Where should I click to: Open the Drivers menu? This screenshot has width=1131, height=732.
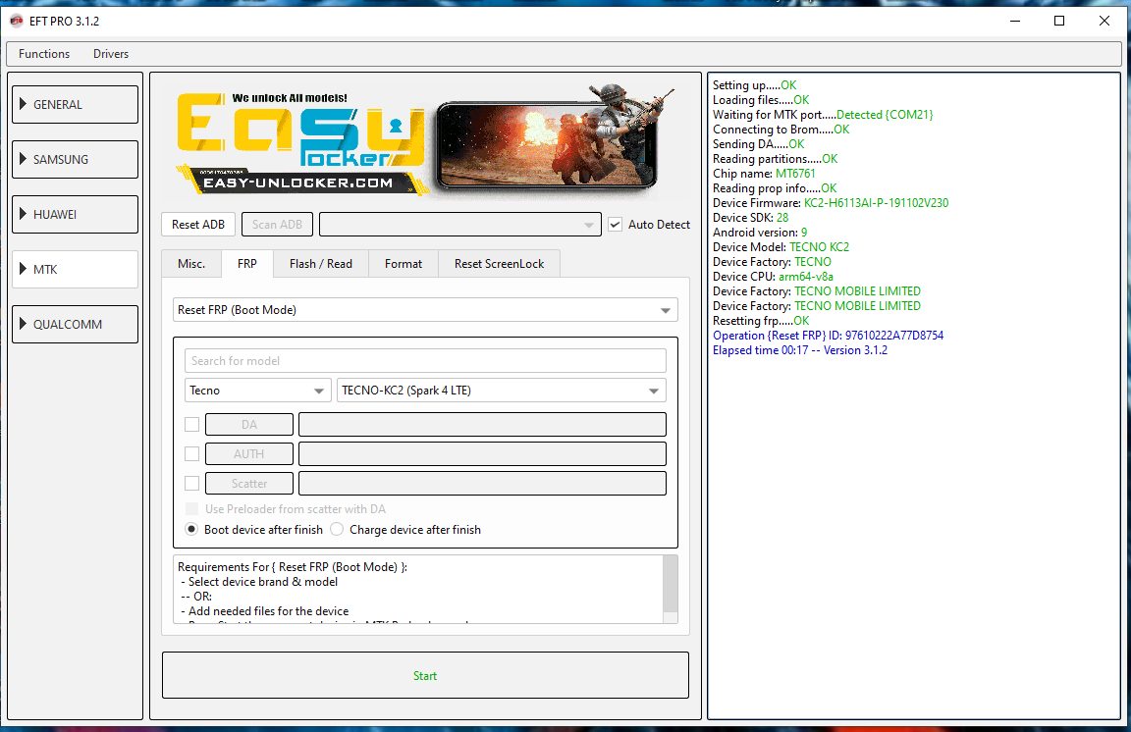111,54
